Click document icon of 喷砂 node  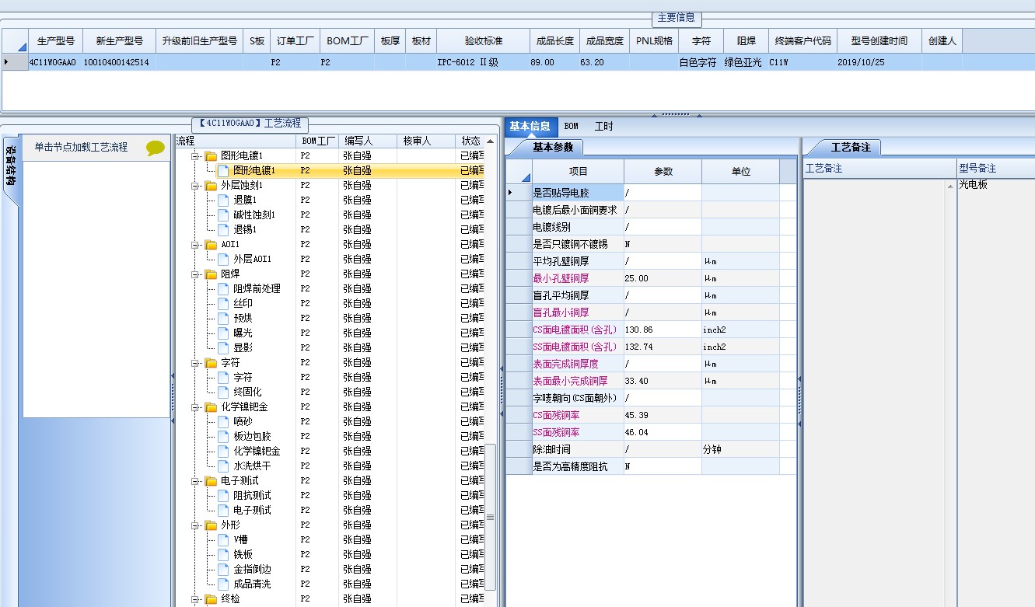click(x=223, y=422)
